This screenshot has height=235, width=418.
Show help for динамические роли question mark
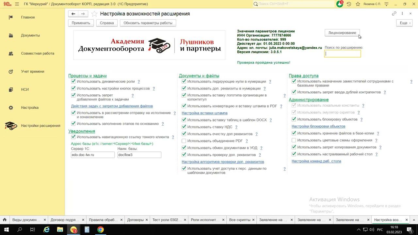[x=138, y=82]
